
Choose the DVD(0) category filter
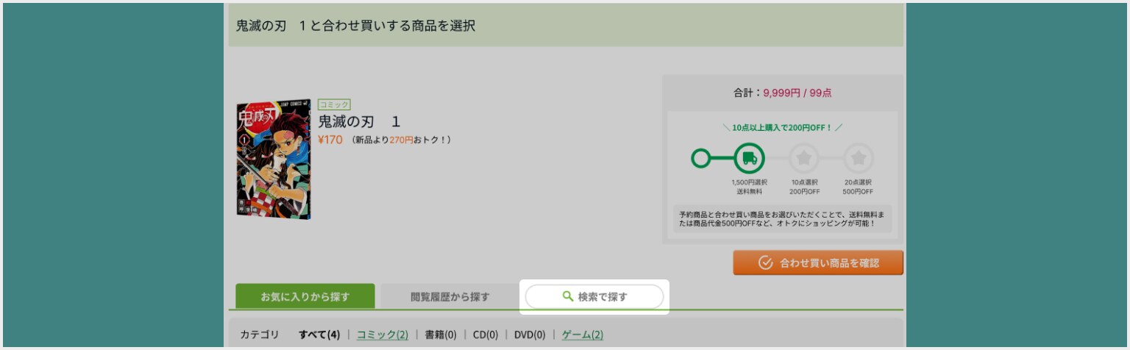click(x=530, y=335)
